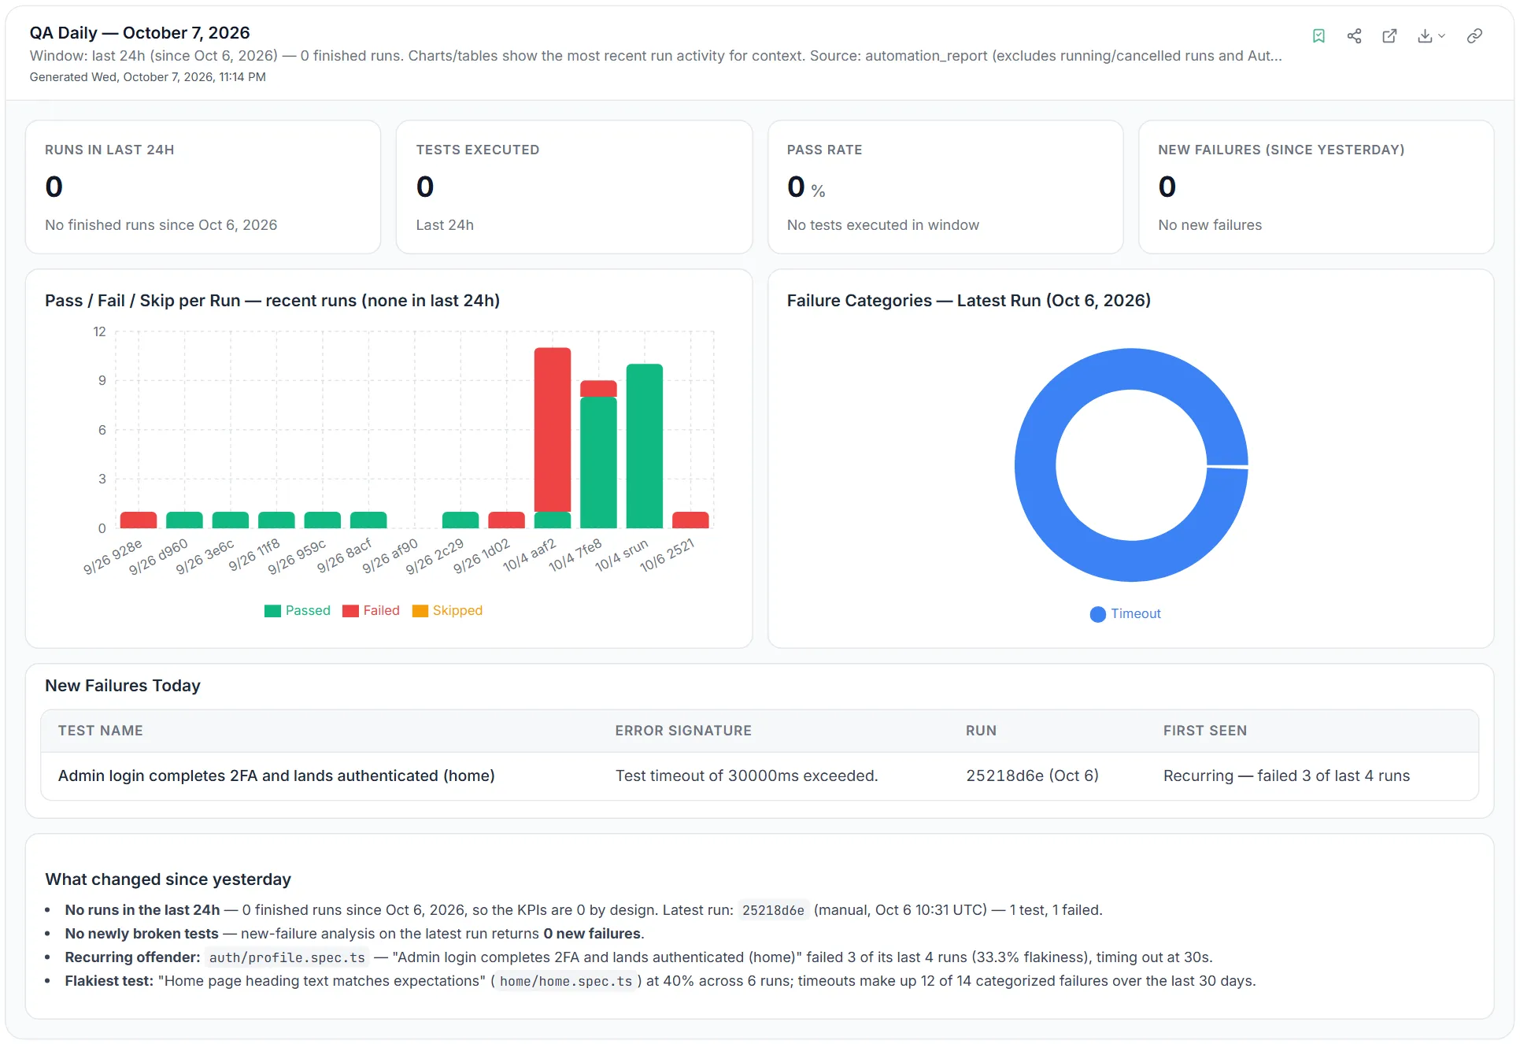Click the RUN column header
1520x1044 pixels.
981,731
